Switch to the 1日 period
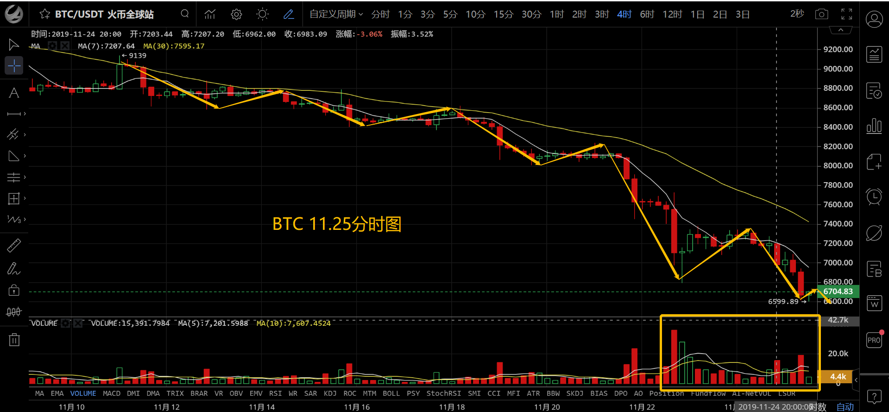The width and height of the screenshot is (889, 412). click(x=698, y=14)
